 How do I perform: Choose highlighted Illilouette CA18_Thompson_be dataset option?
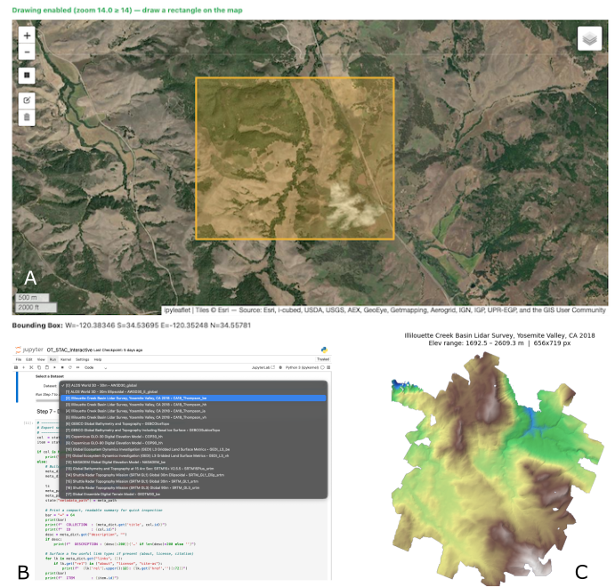coord(193,398)
